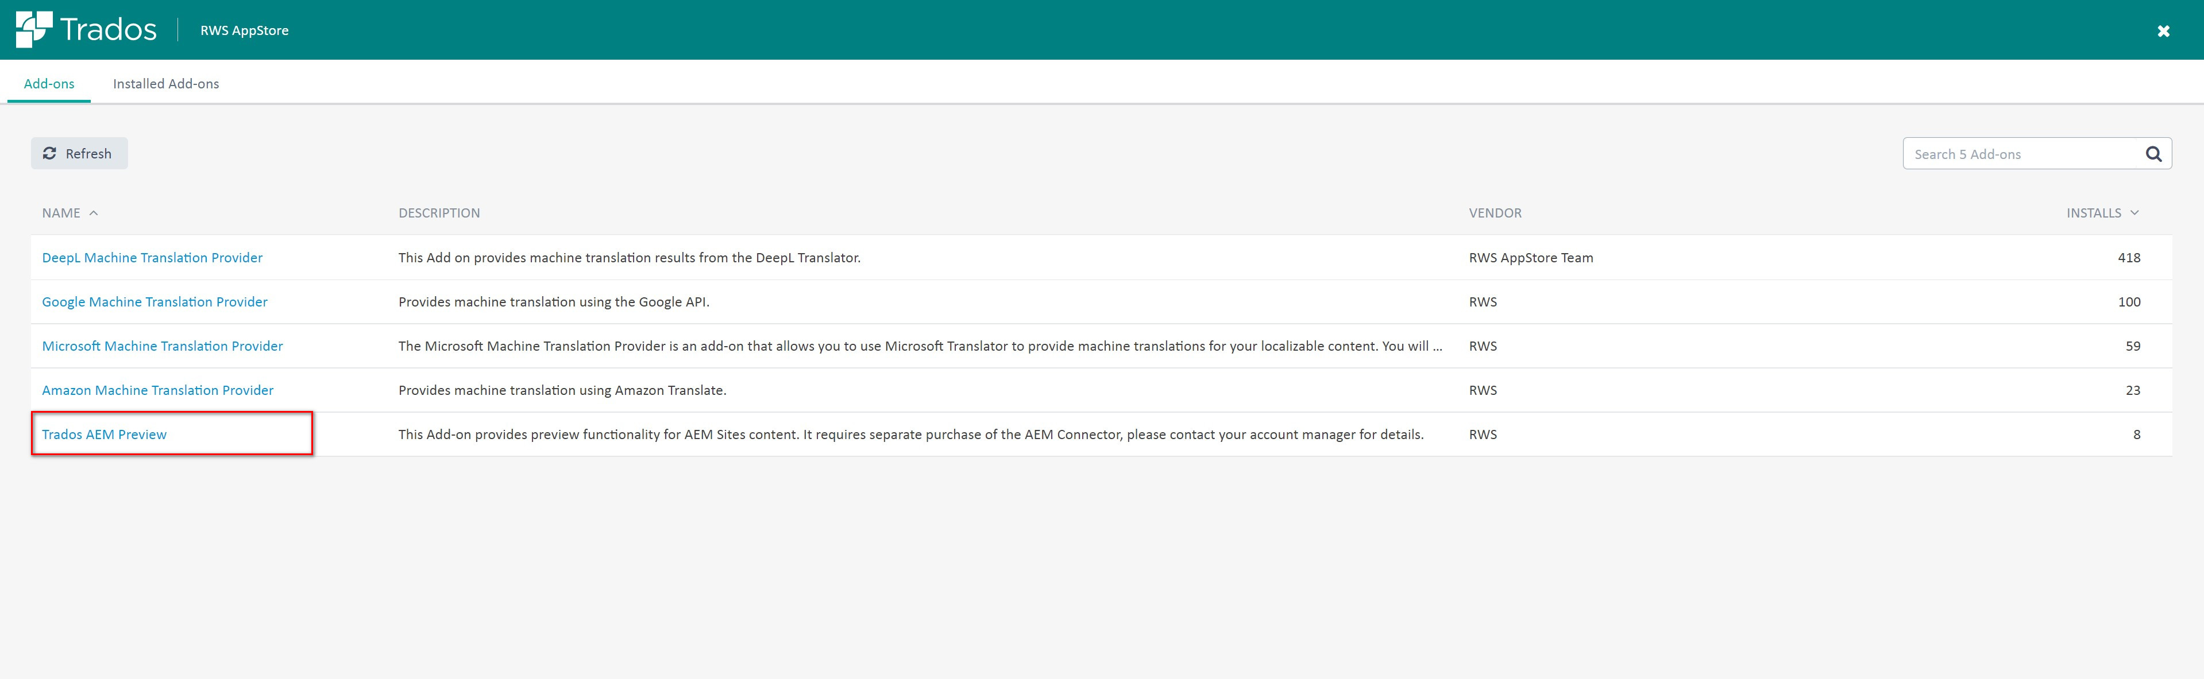Open DeepL Machine Translation Provider link

click(152, 257)
